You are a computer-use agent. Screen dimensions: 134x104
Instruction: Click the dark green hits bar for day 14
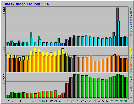[x=59, y=41]
